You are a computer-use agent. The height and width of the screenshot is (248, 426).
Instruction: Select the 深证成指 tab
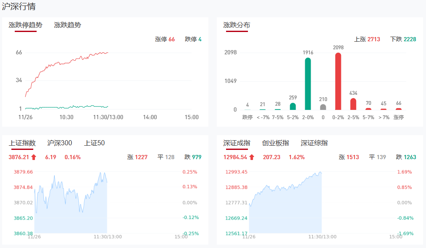[237, 143]
